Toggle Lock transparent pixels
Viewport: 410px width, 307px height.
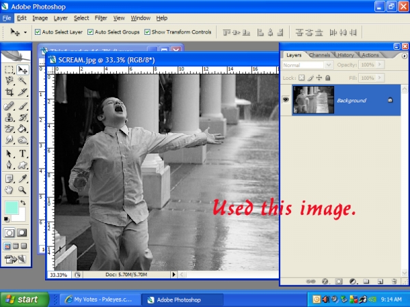pyautogui.click(x=301, y=78)
